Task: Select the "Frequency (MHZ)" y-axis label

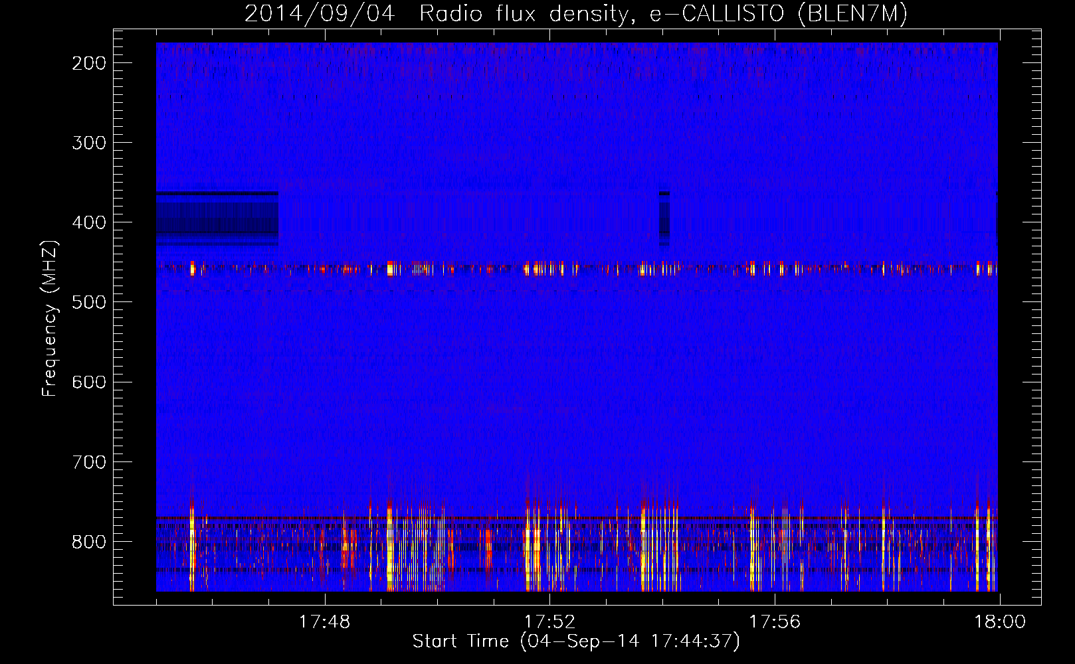Action: pyautogui.click(x=50, y=318)
